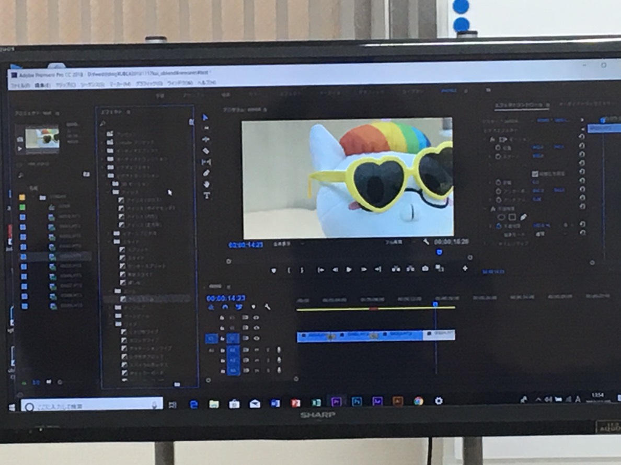Select the Pen tool in the toolbar
The width and height of the screenshot is (621, 465).
click(206, 173)
